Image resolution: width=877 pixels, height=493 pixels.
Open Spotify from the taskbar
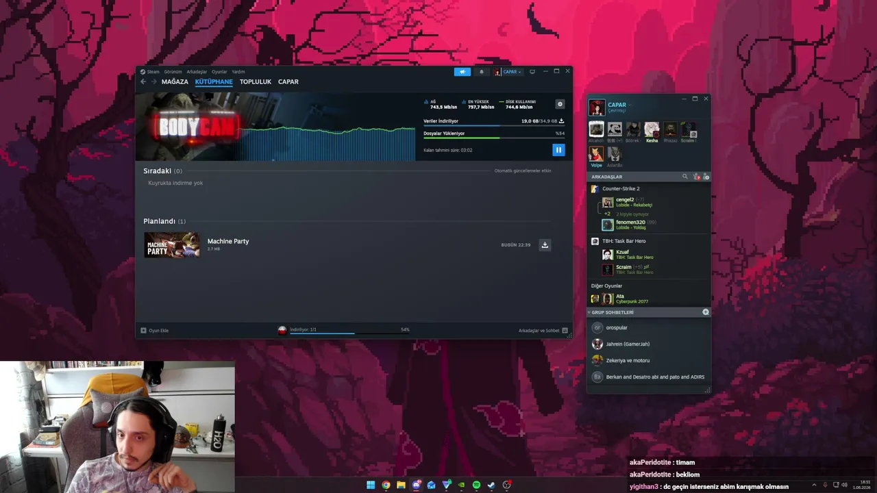476,485
